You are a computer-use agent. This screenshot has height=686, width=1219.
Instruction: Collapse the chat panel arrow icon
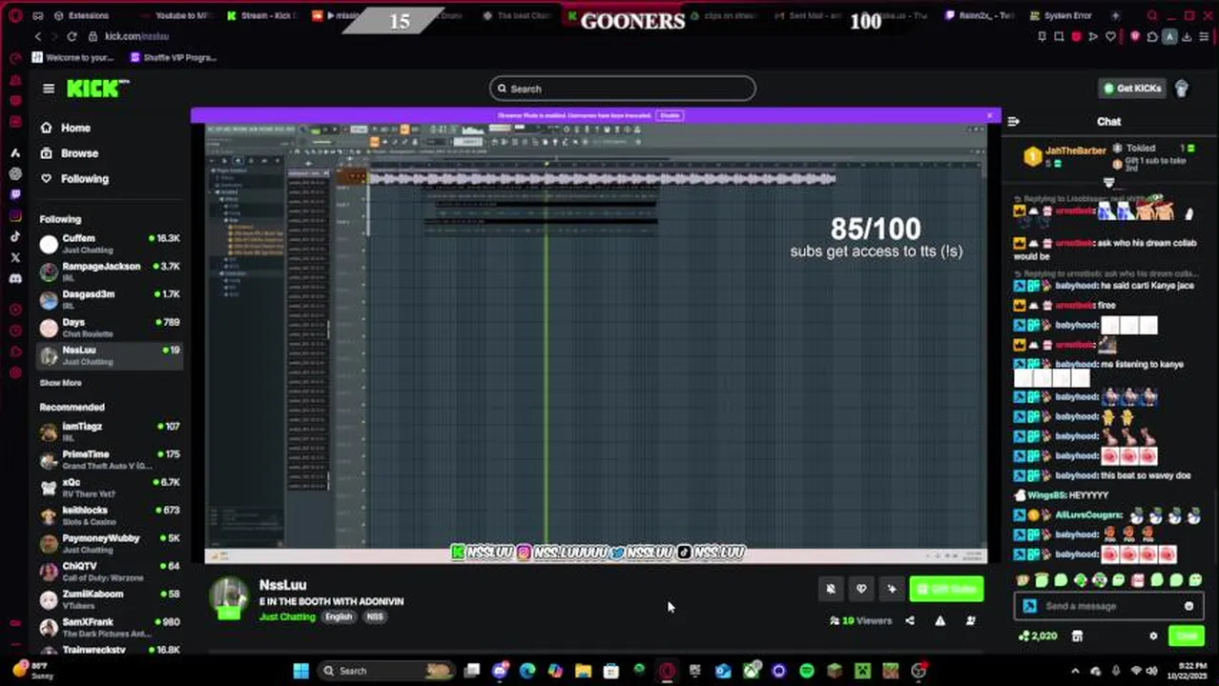(1013, 122)
